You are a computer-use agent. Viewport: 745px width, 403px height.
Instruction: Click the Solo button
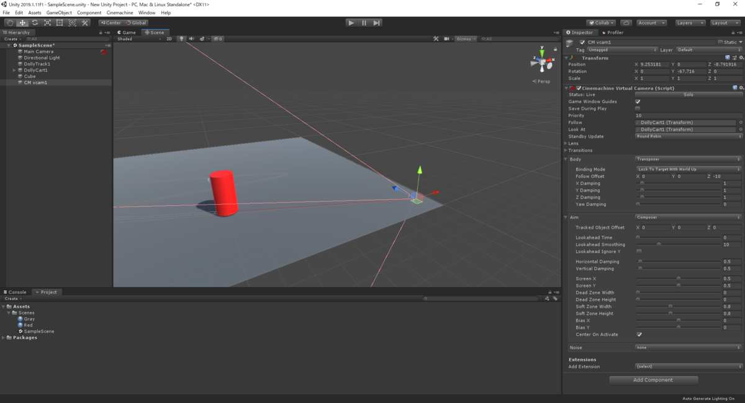[688, 94]
